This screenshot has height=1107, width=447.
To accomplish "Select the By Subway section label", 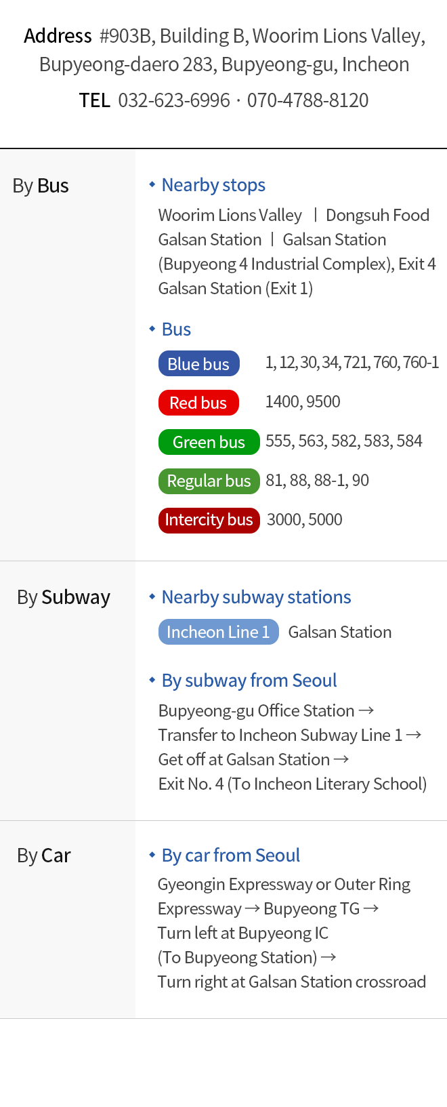I will point(64,597).
